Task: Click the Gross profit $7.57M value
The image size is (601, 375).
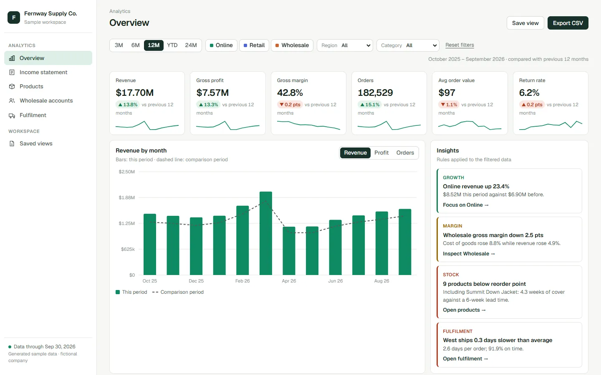Action: click(x=212, y=92)
